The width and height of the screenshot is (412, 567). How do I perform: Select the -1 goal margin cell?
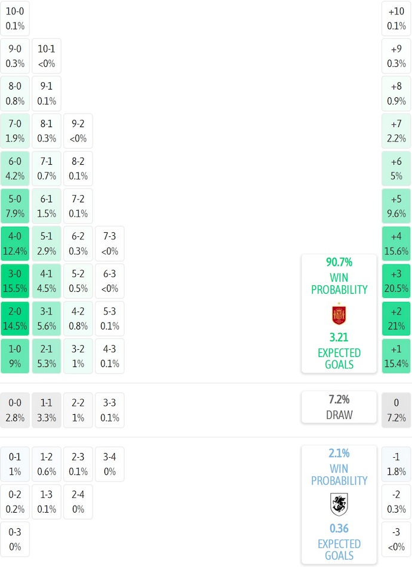pos(396,464)
